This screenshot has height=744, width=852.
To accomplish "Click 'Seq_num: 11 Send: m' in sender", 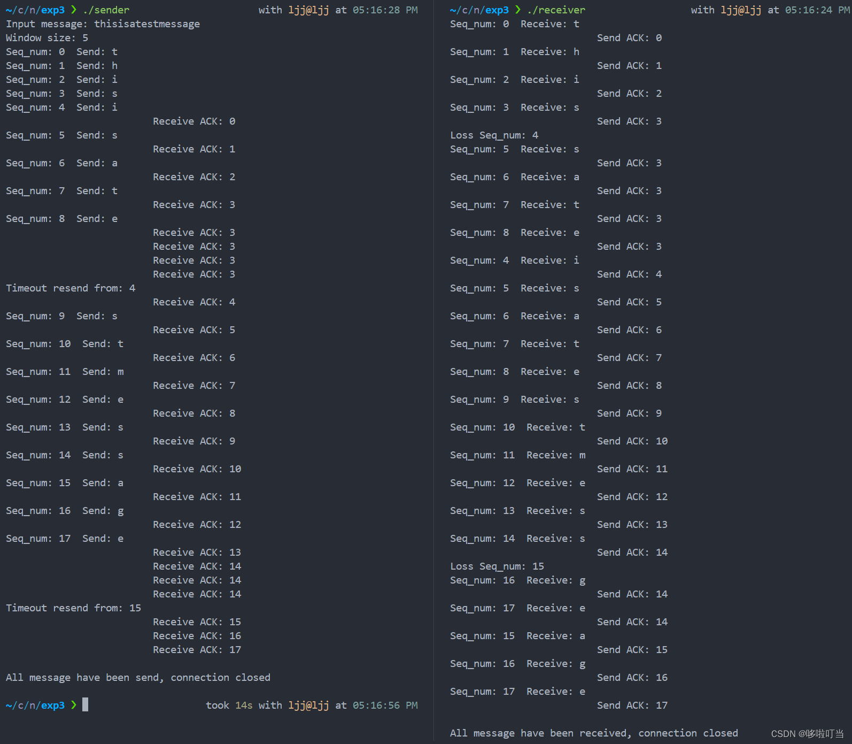I will pos(65,372).
